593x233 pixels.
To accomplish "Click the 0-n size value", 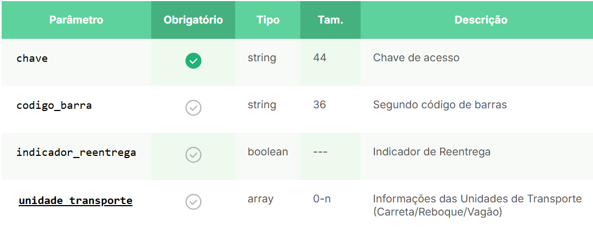I will 322,199.
